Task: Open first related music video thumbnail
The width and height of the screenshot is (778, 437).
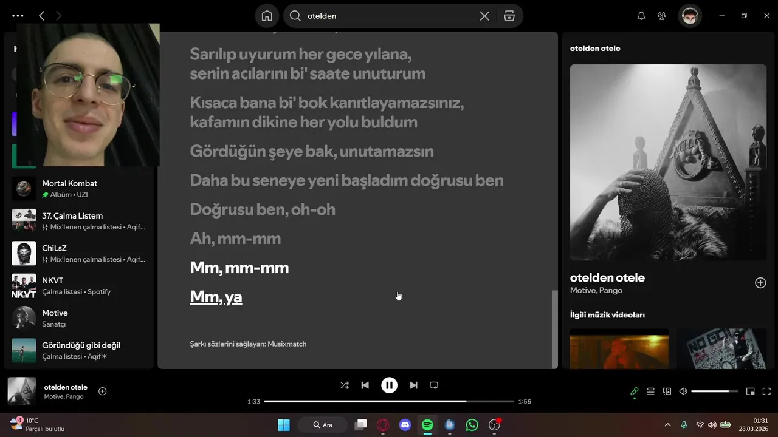Action: click(x=619, y=348)
